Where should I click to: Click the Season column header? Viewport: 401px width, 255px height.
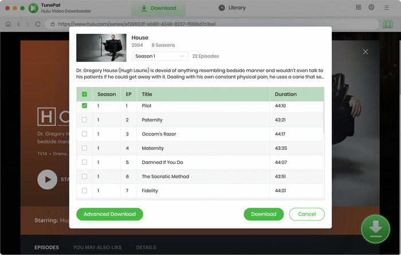pos(107,94)
